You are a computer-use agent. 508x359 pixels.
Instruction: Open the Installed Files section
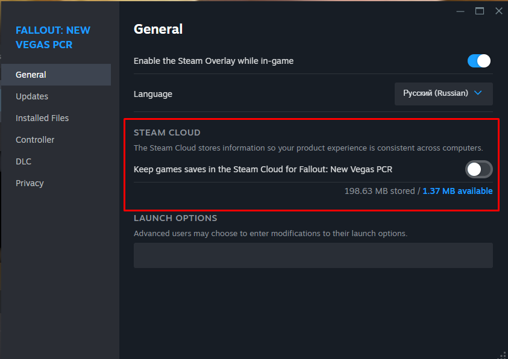click(42, 118)
